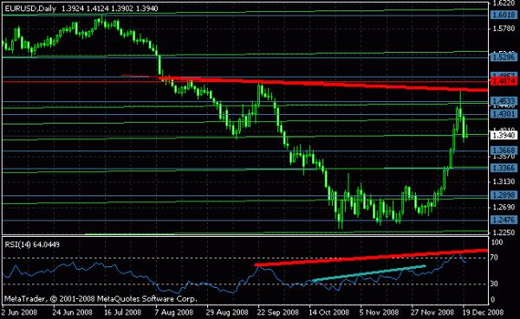
Task: Click the 1.3130 price axis value
Action: coord(504,182)
